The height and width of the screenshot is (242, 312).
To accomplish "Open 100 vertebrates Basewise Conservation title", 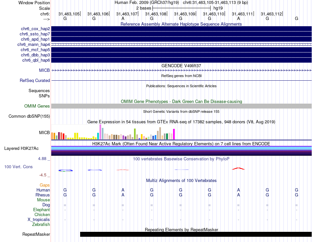I will point(181,159).
